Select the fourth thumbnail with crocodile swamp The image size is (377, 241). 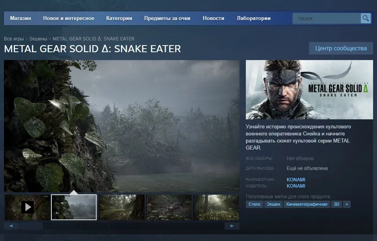pos(169,207)
